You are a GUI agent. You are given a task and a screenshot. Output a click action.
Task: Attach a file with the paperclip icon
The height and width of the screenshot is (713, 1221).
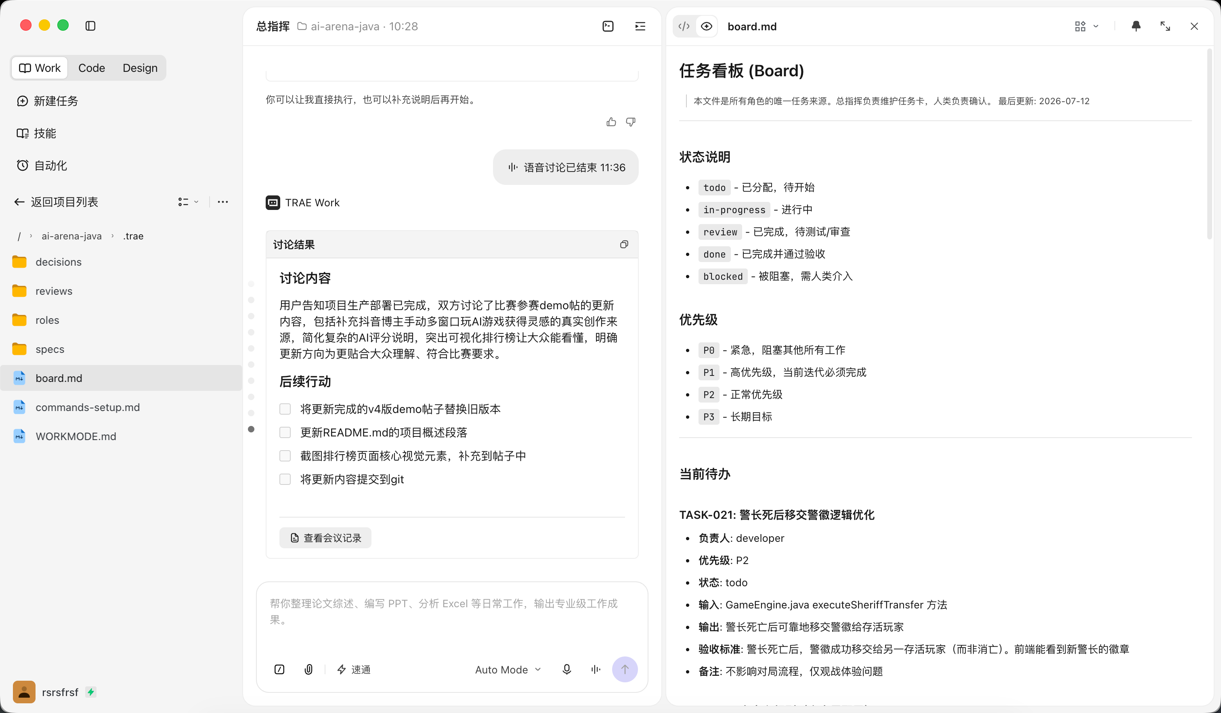pyautogui.click(x=308, y=669)
